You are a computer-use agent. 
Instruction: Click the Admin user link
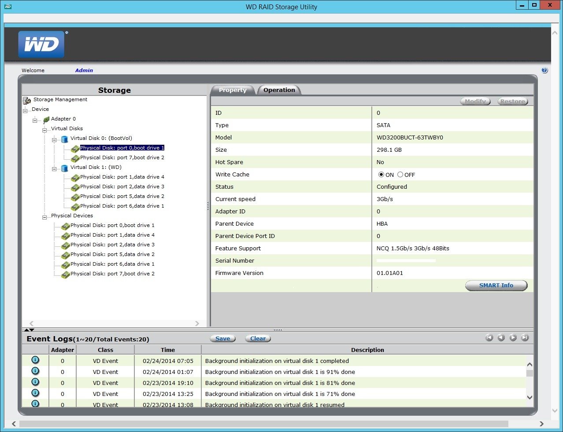[84, 70]
